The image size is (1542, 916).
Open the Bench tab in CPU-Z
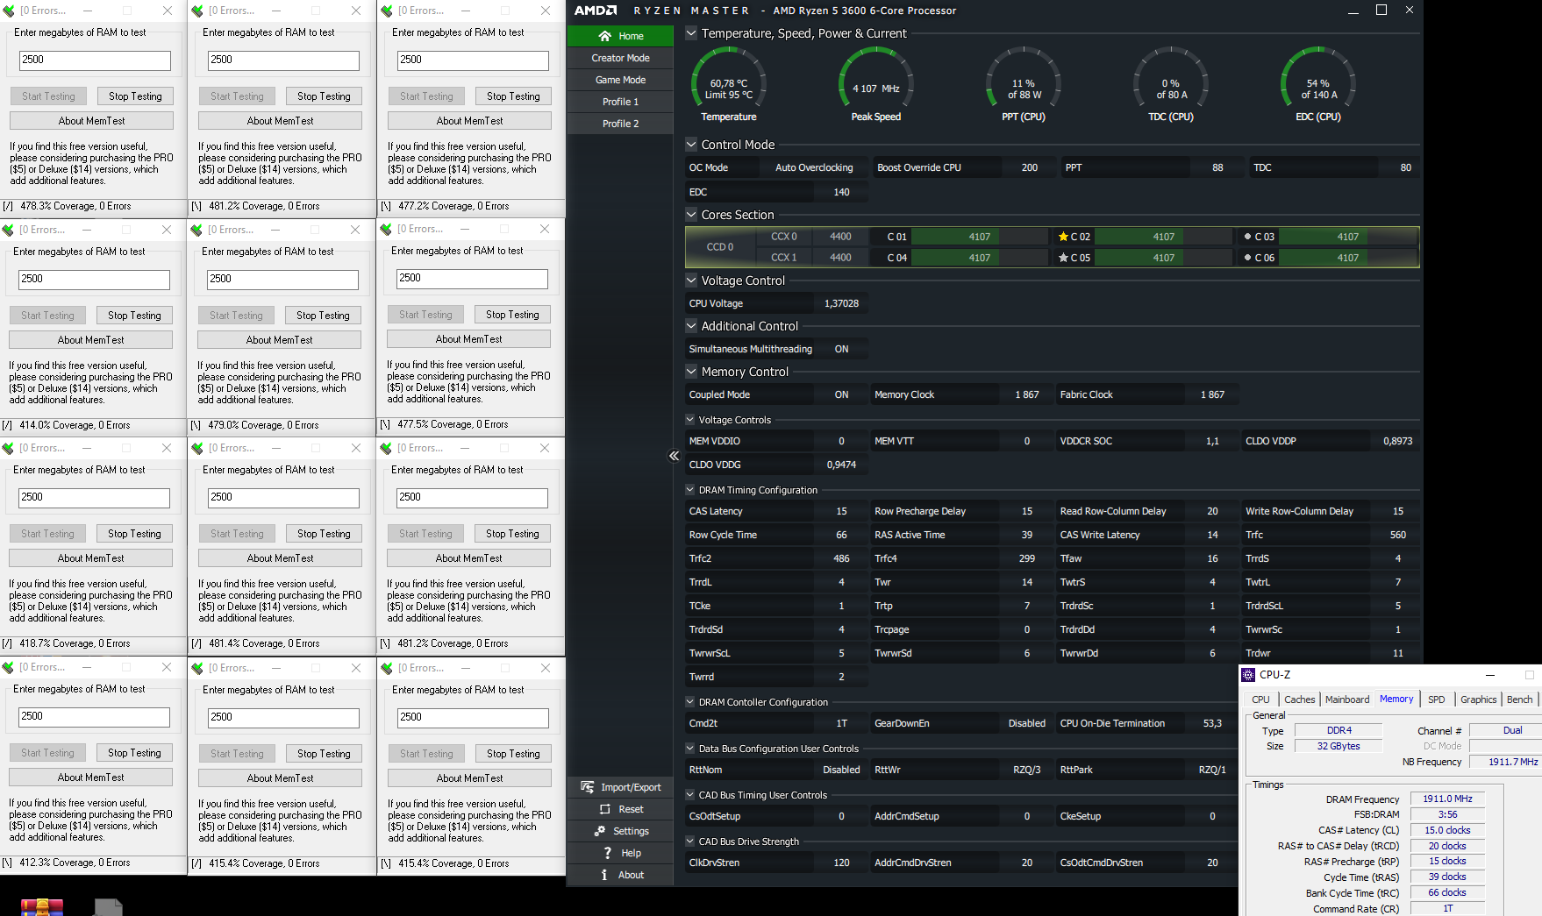pos(1519,699)
